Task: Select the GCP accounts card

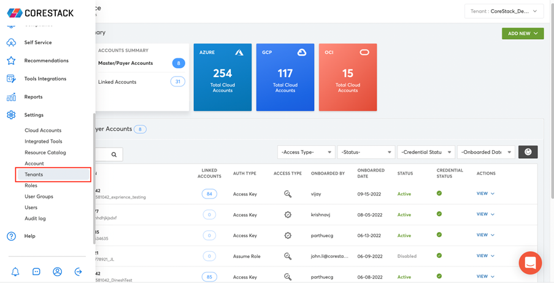Action: [285, 77]
